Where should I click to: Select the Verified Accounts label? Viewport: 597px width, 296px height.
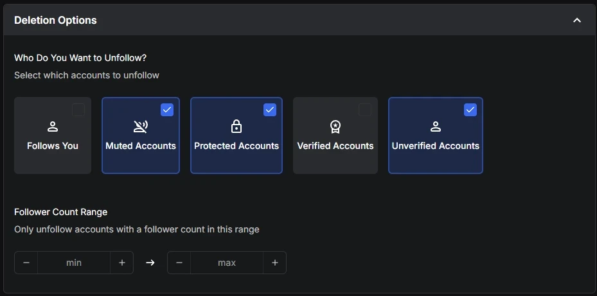(335, 146)
